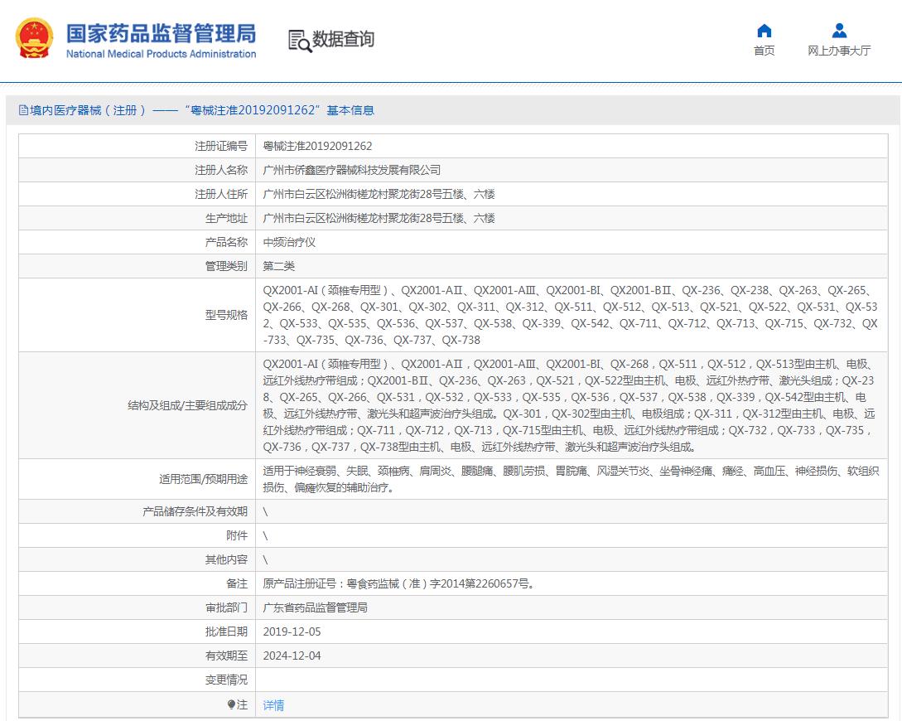Click the 网上办事大厅 label

click(x=839, y=51)
